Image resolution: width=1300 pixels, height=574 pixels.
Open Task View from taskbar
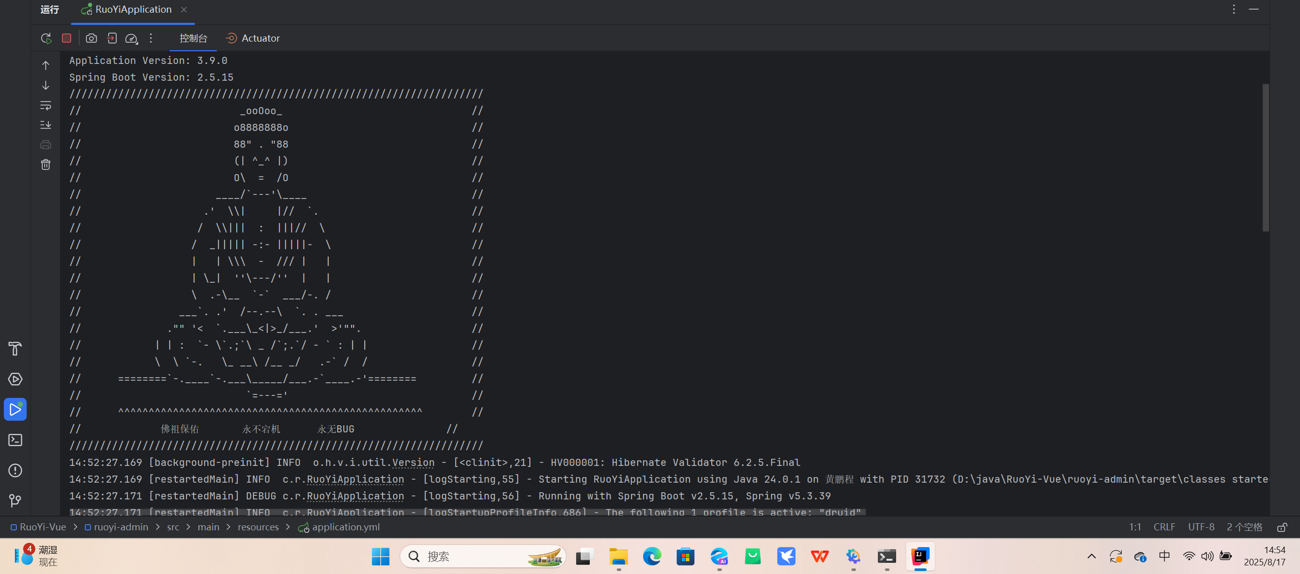tap(585, 556)
